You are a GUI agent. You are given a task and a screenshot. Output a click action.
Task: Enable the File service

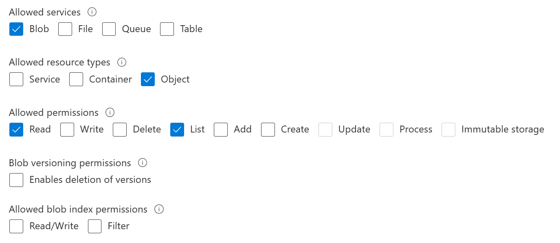click(x=65, y=29)
